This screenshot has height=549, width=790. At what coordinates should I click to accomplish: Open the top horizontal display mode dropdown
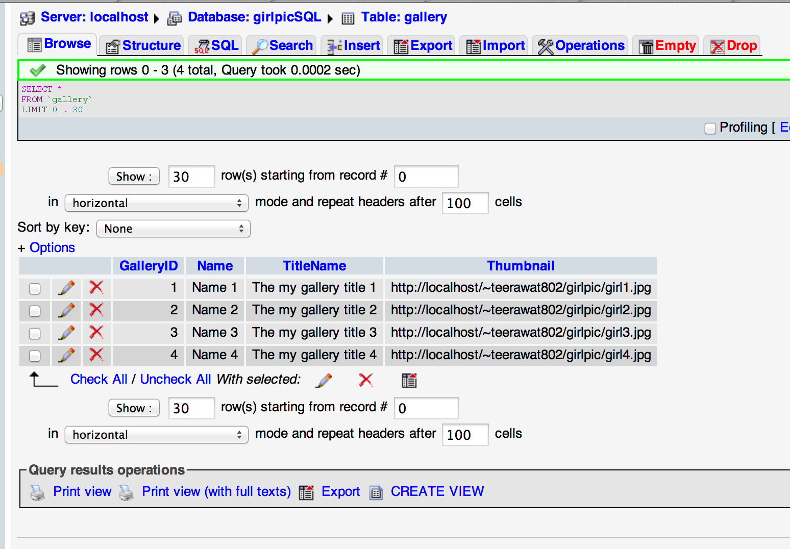tap(156, 203)
